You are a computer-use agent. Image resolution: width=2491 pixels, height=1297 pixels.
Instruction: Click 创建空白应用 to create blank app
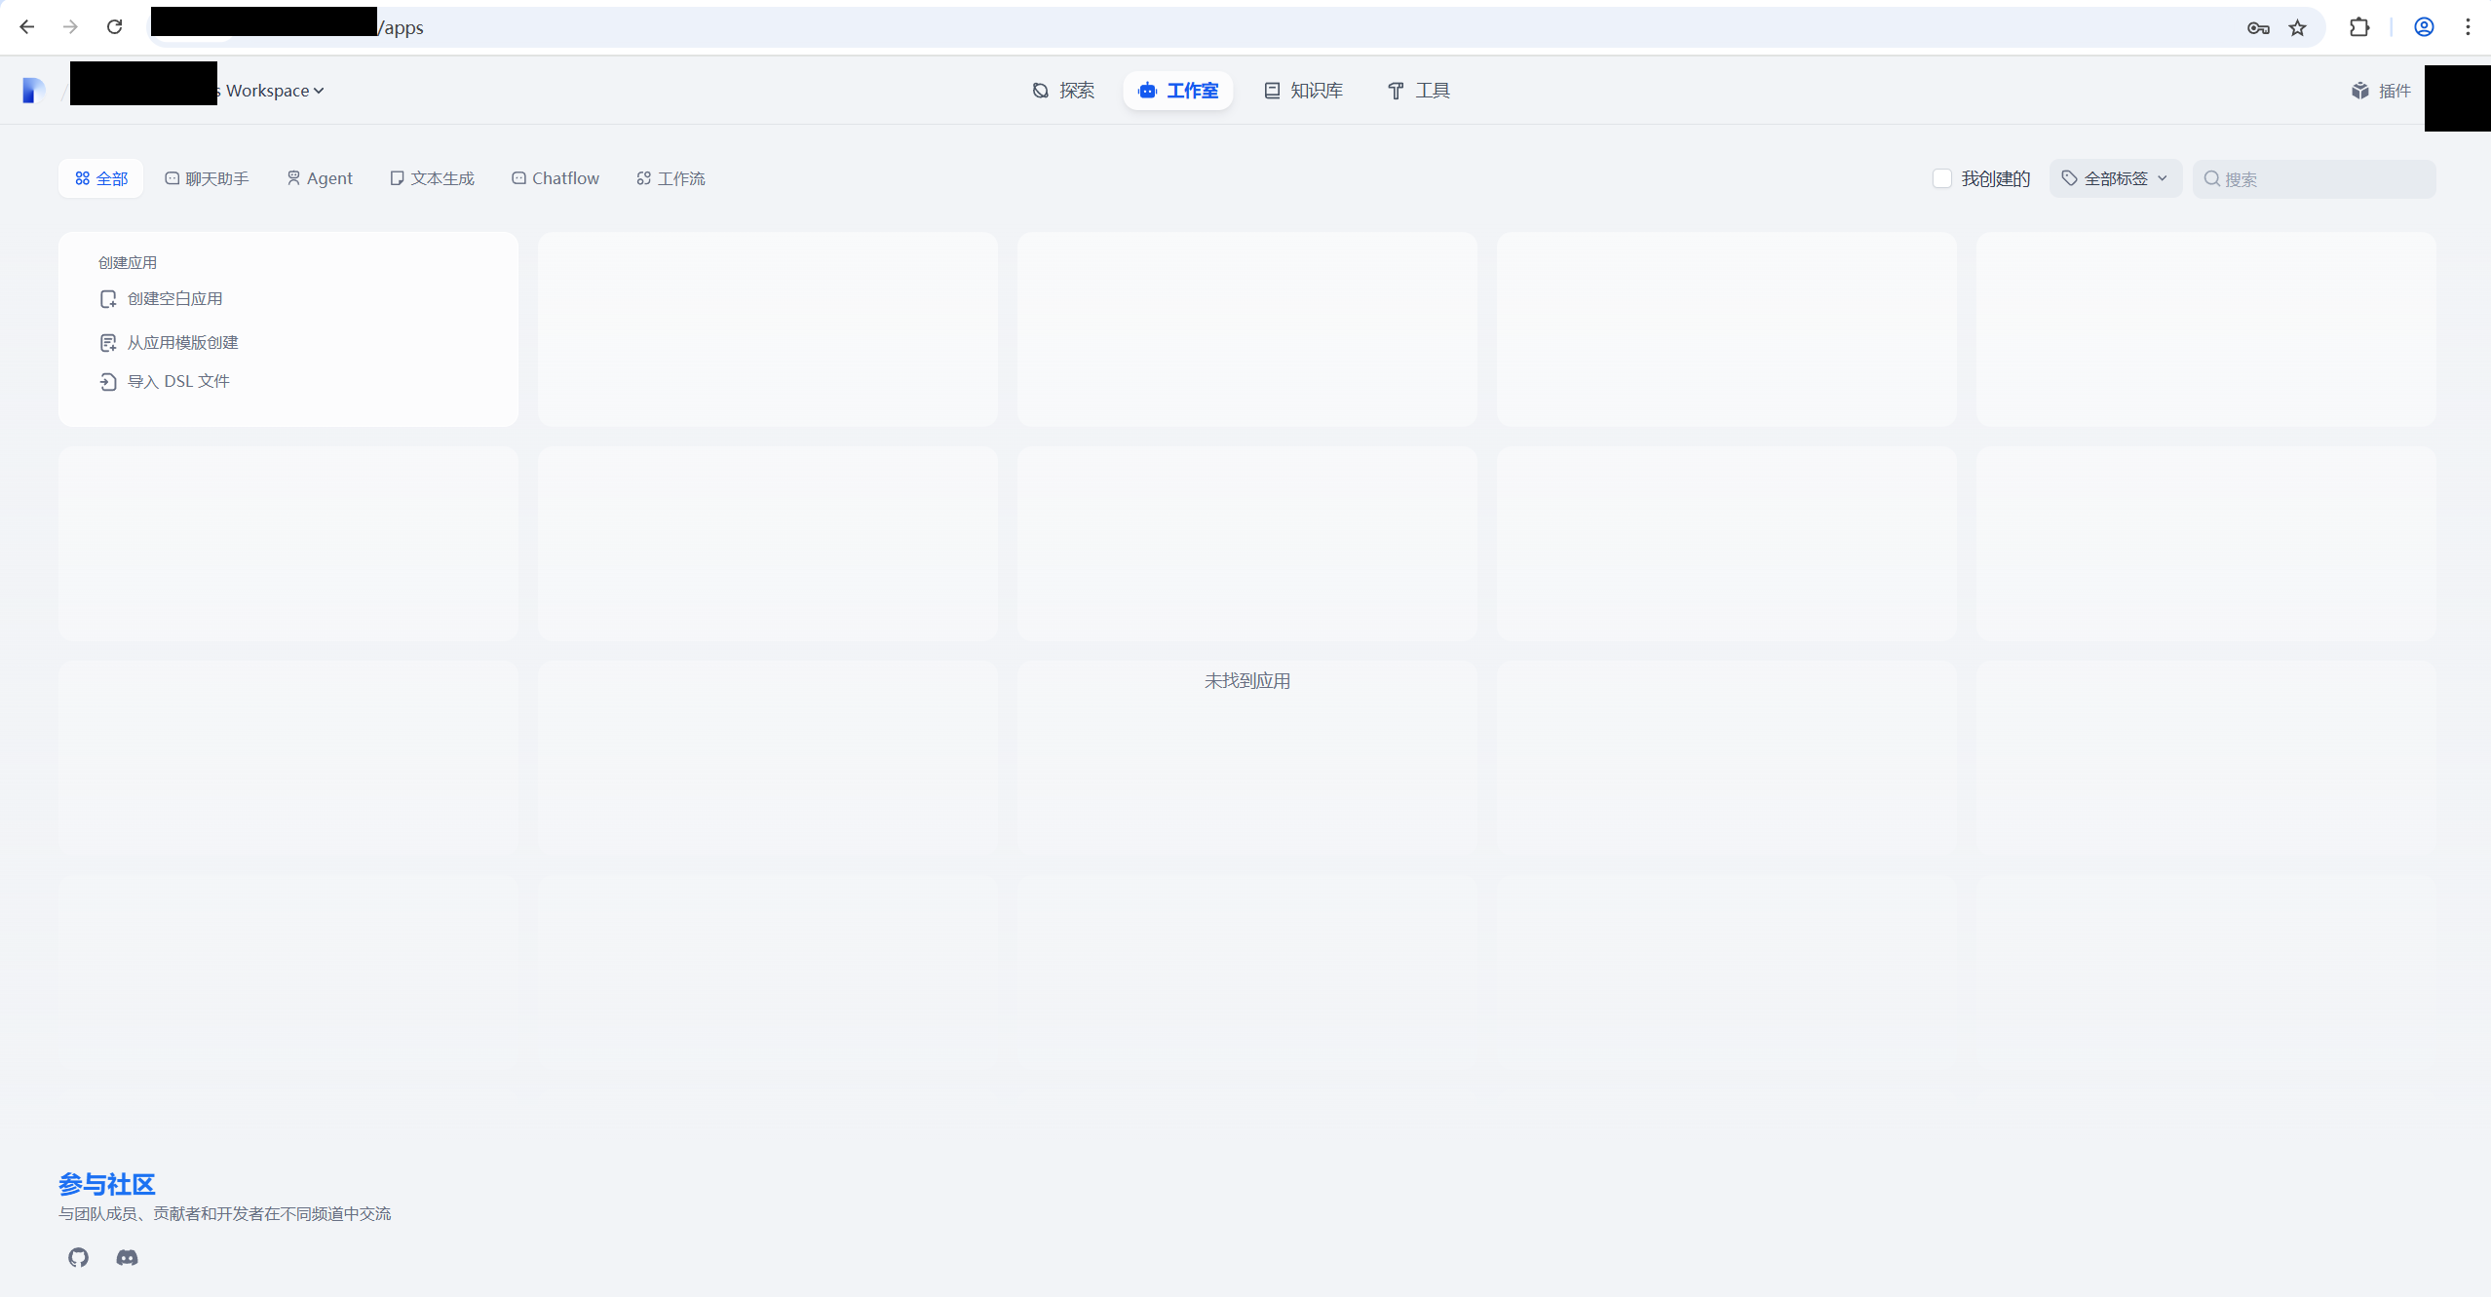174,299
